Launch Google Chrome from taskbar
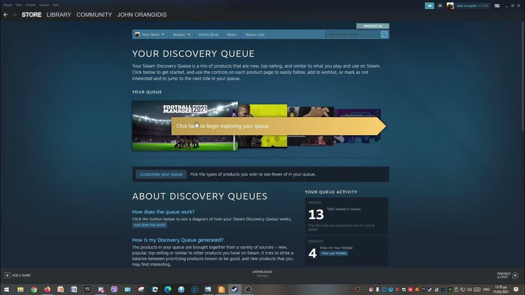Image resolution: width=525 pixels, height=295 pixels. click(x=34, y=290)
